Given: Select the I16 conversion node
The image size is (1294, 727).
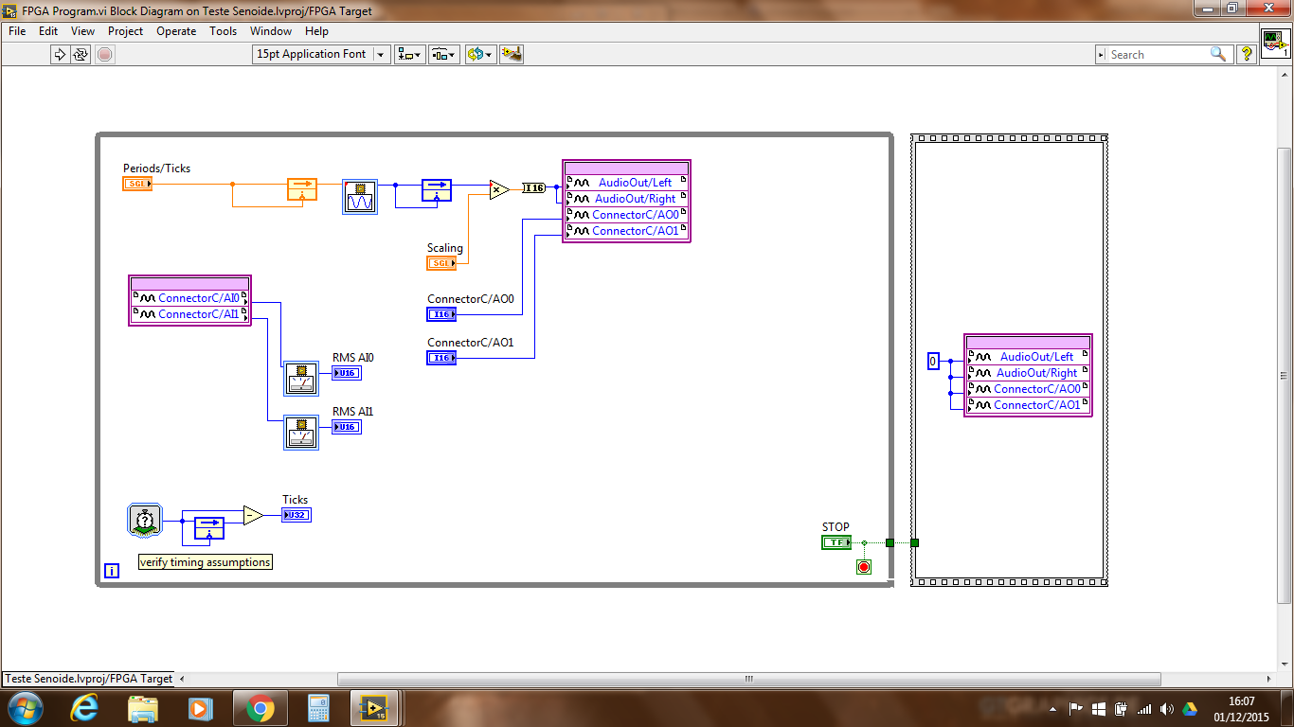Looking at the screenshot, I should (534, 188).
